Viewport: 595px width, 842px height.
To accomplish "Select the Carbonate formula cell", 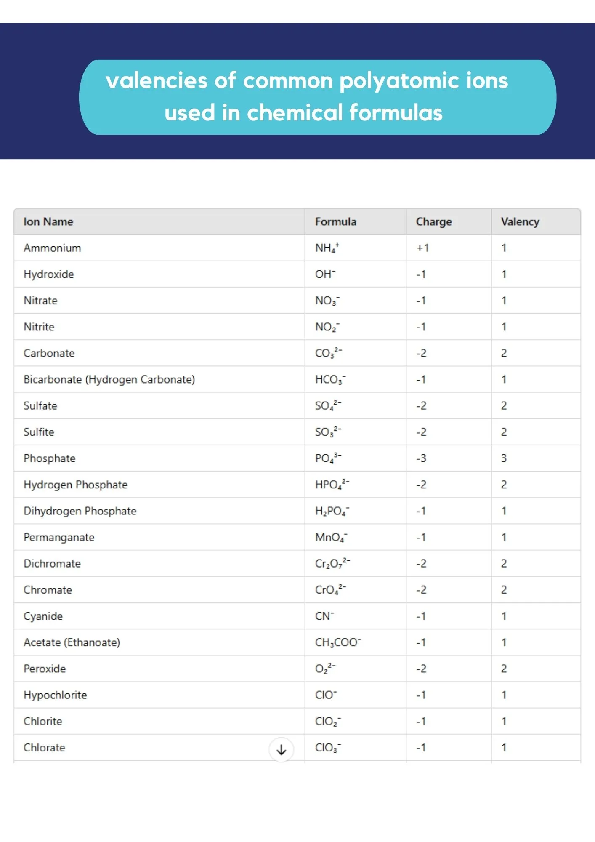I will coord(329,353).
